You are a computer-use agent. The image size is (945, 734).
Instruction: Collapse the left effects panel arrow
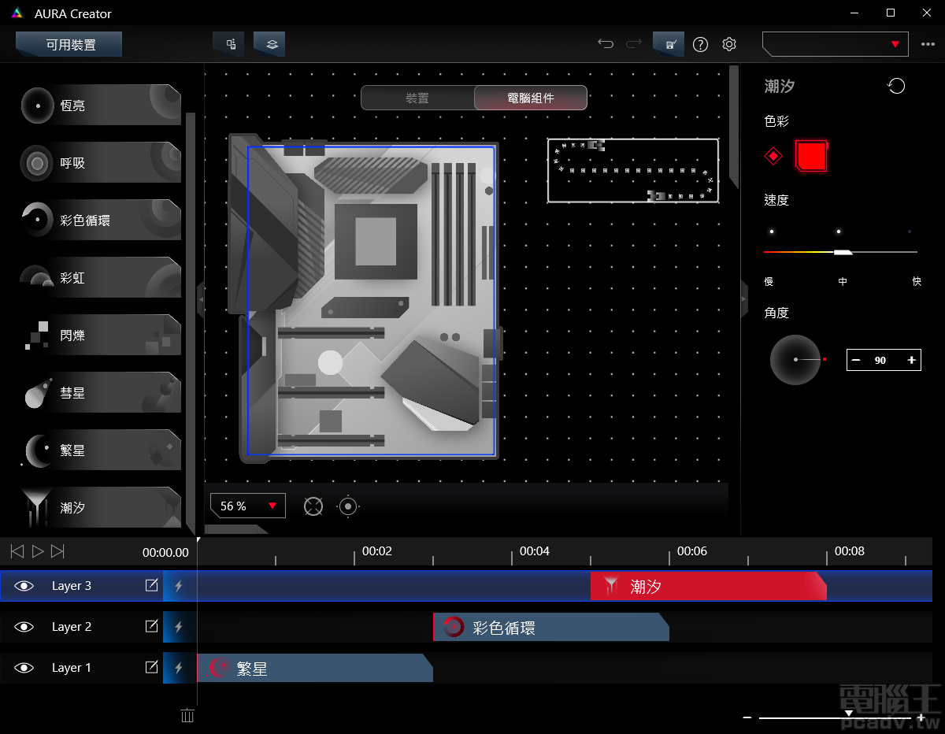[201, 300]
